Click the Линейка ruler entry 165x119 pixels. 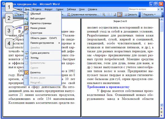pyautogui.click(x=43, y=48)
